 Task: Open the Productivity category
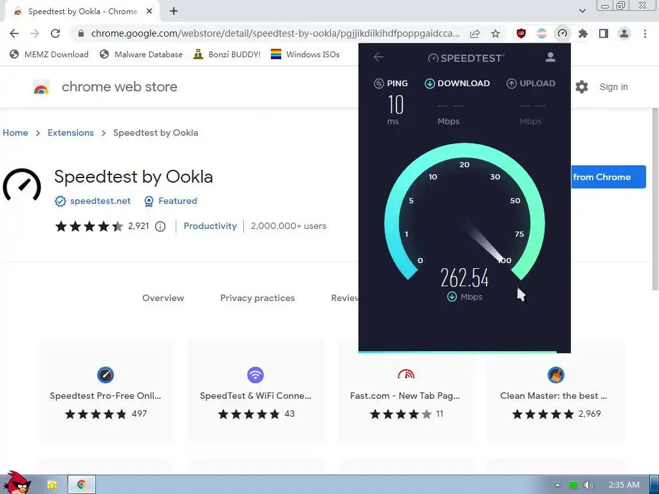pos(210,226)
